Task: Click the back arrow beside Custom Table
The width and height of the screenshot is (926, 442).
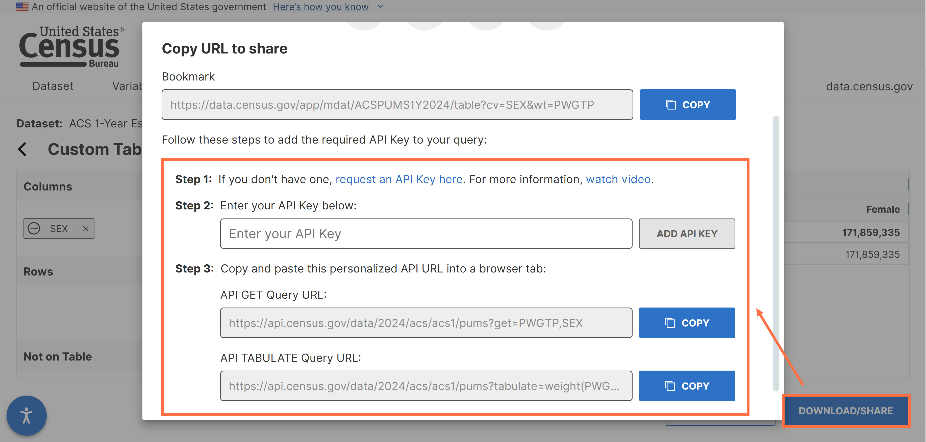Action: point(22,149)
